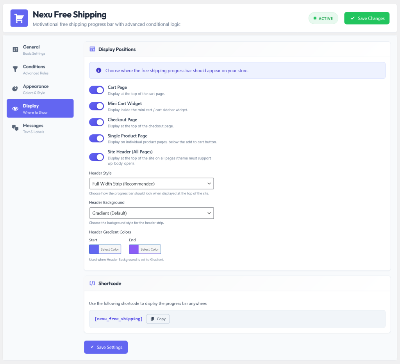This screenshot has height=364, width=400.
Task: Click the shopping cart logo icon
Action: 19,18
